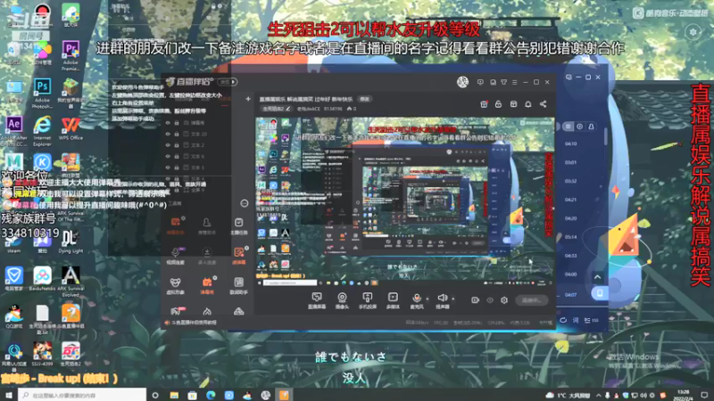Open the hamburger menu in title bar
This screenshot has width=714, height=401.
[515, 82]
